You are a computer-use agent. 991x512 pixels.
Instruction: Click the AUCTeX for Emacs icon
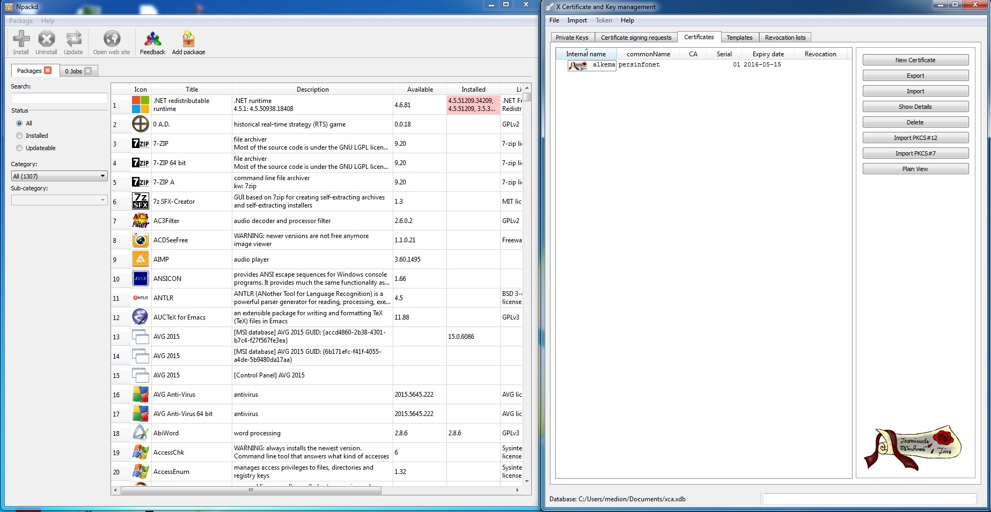coord(141,317)
